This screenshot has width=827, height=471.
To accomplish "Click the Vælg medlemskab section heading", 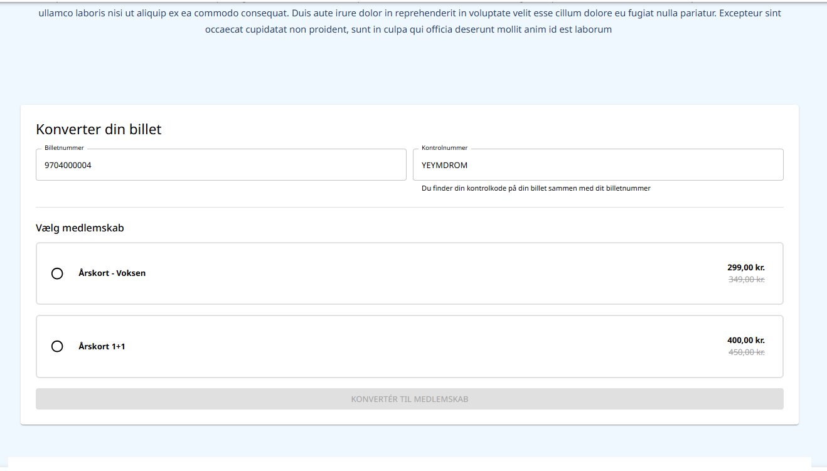I will 80,228.
